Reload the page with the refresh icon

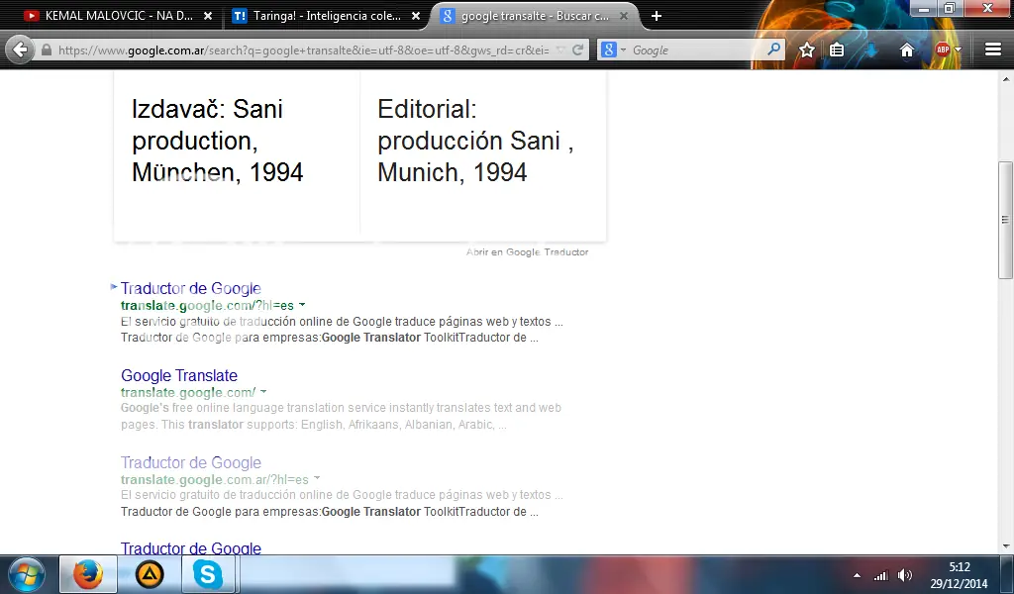[578, 49]
